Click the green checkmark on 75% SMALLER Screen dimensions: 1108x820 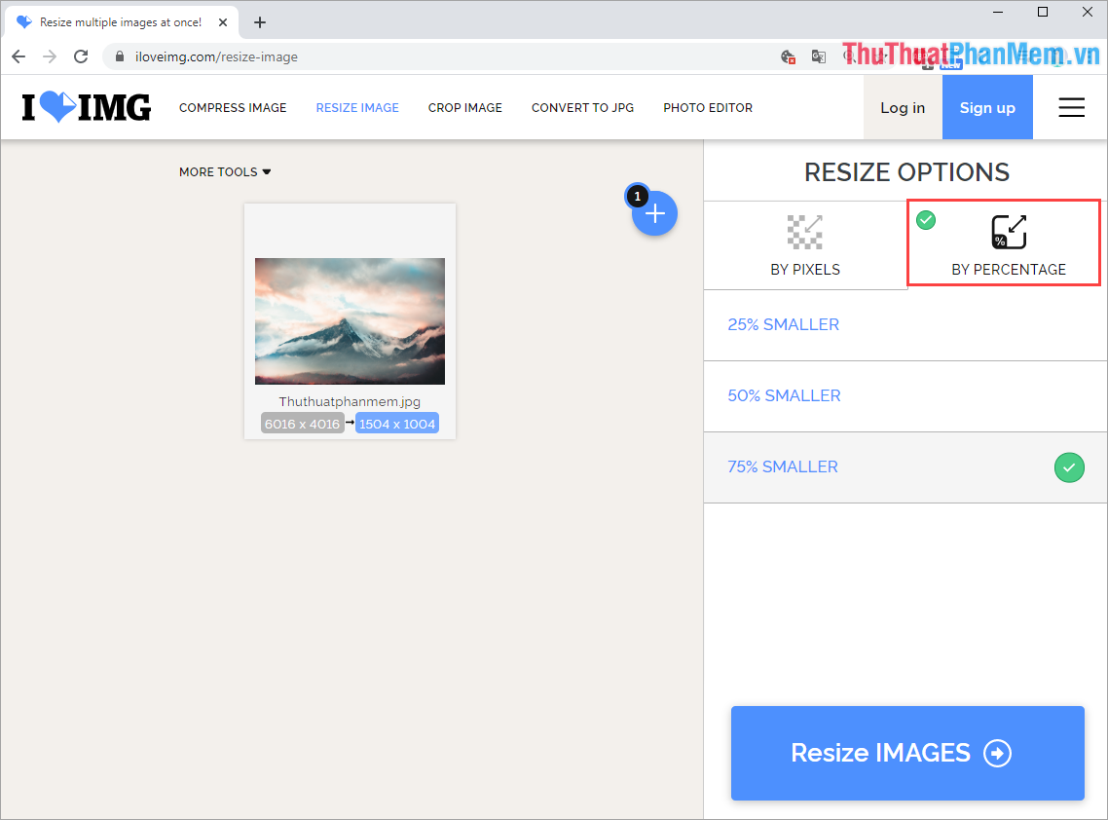click(1069, 467)
